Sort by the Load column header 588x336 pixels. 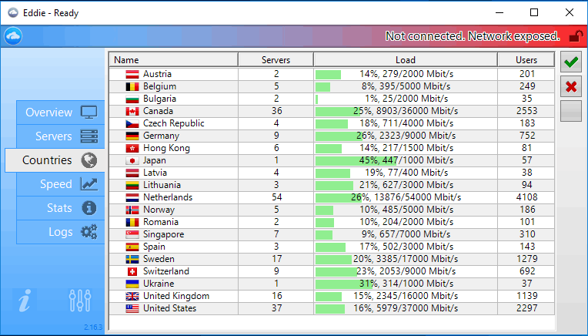click(406, 60)
